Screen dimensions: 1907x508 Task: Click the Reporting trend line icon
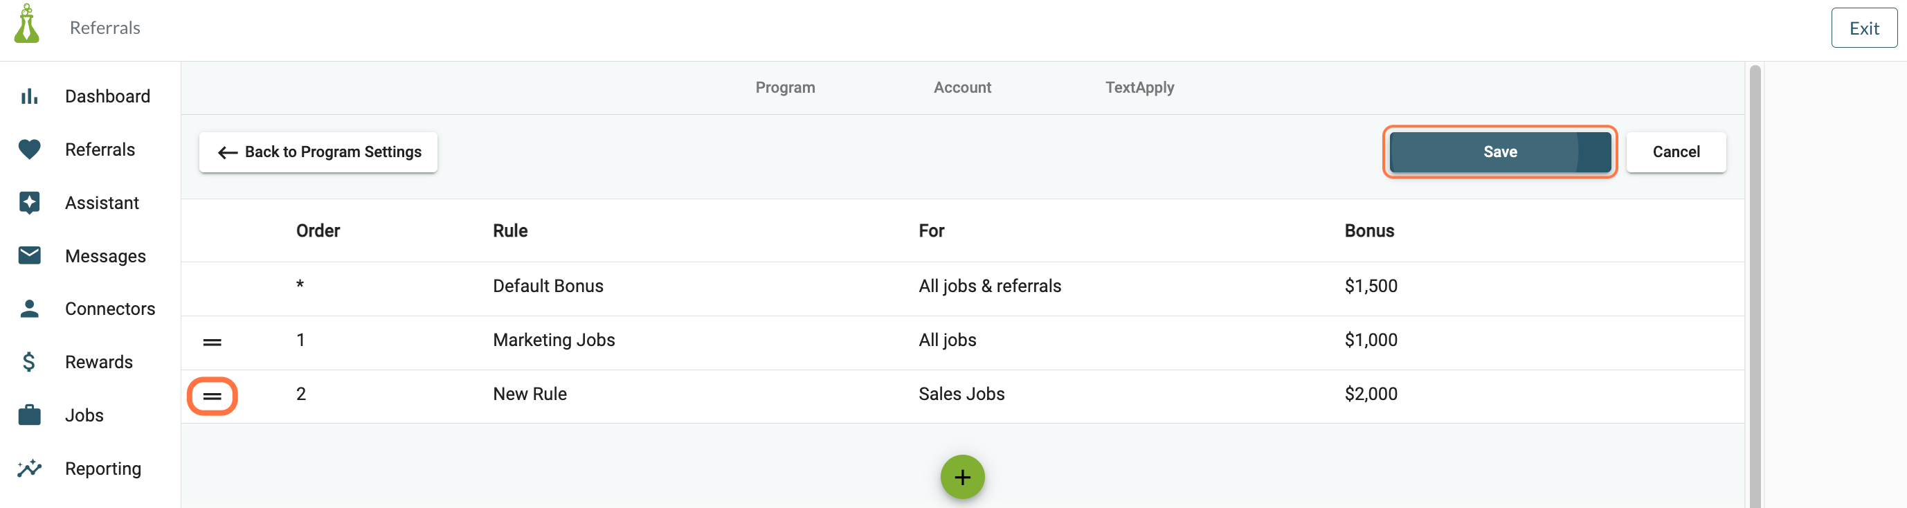coord(29,469)
